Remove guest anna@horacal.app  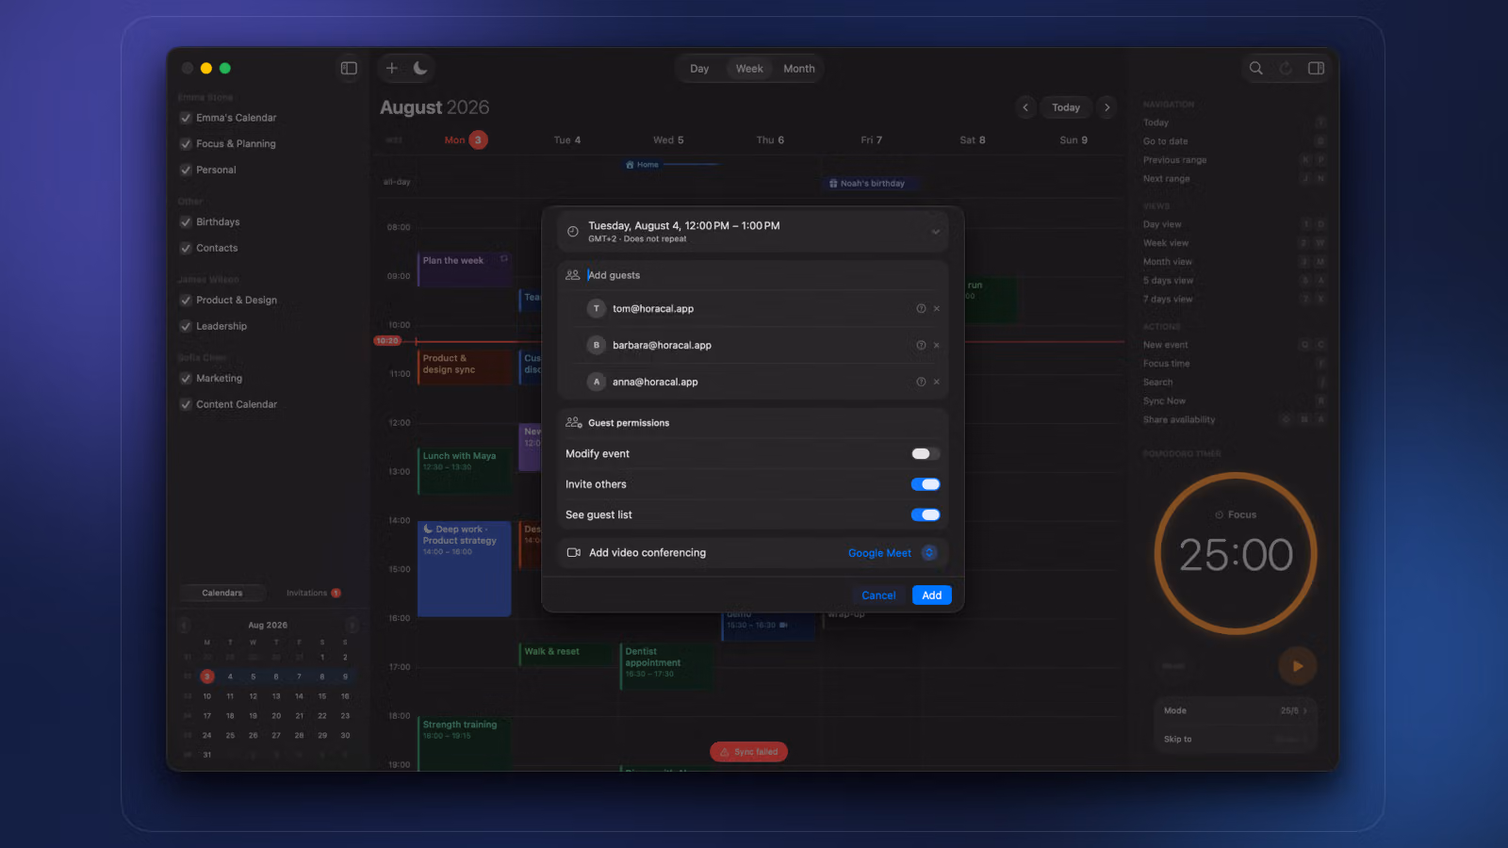point(936,383)
